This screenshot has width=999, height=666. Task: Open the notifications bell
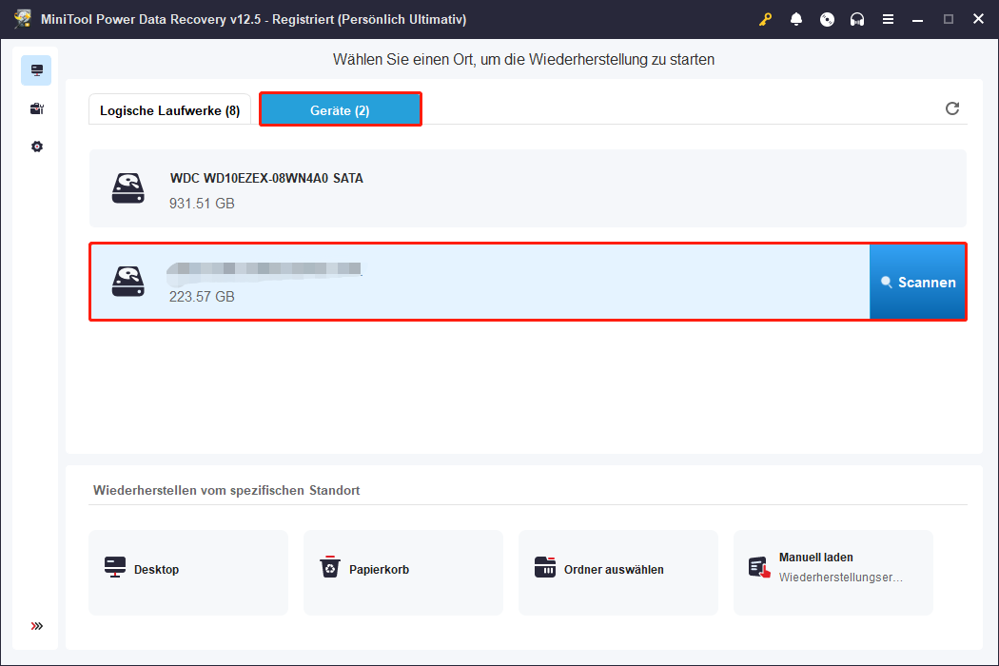coord(795,19)
